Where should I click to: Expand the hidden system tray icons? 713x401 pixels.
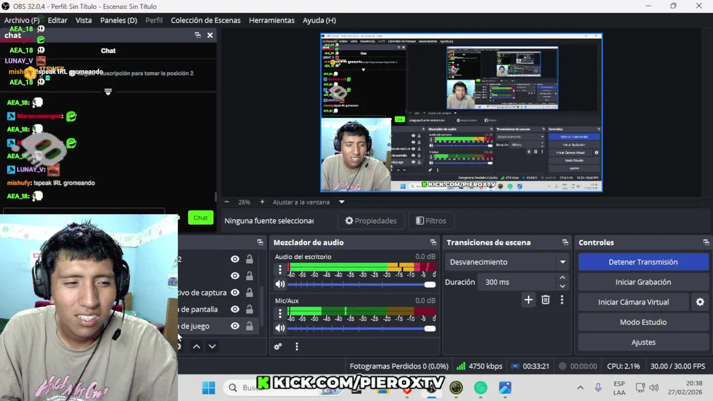point(580,388)
